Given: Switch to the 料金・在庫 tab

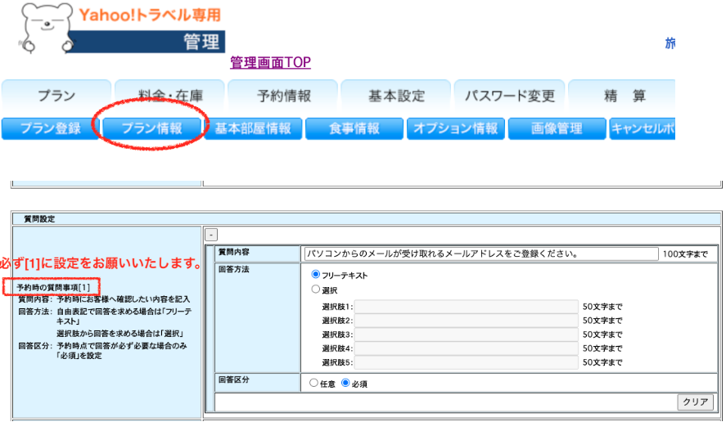Looking at the screenshot, I should coord(169,96).
